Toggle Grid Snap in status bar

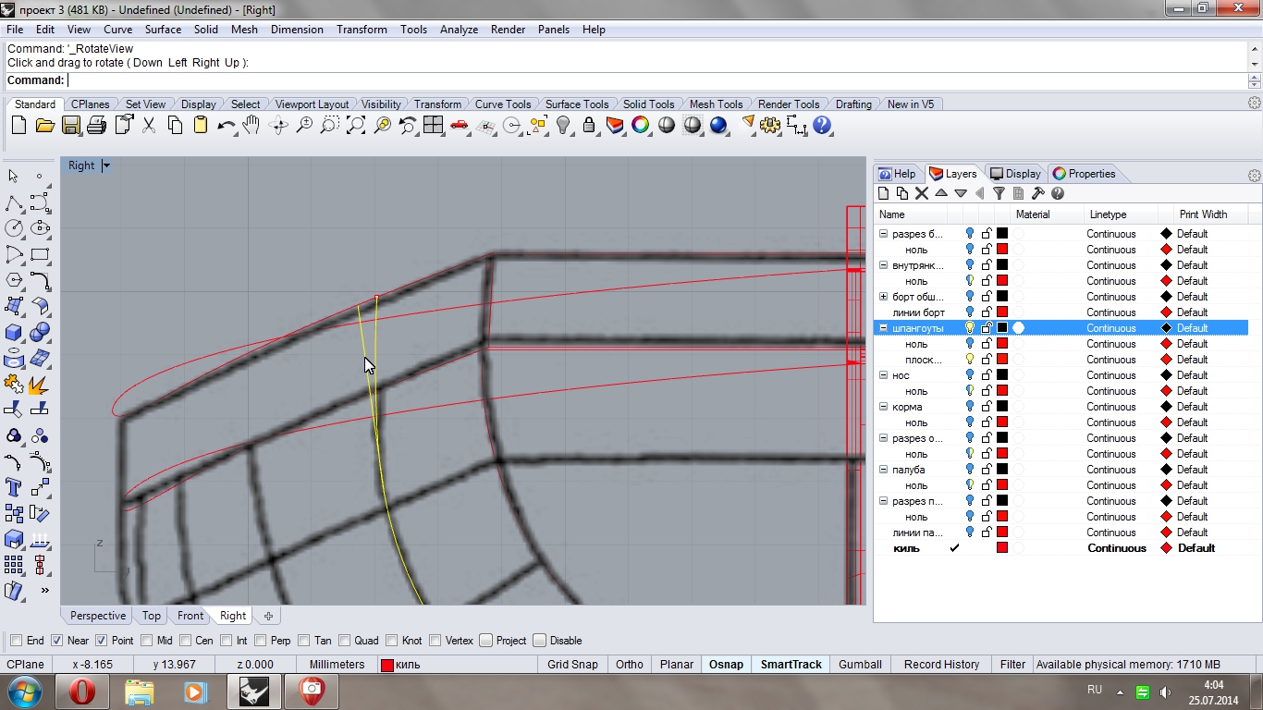tap(572, 664)
